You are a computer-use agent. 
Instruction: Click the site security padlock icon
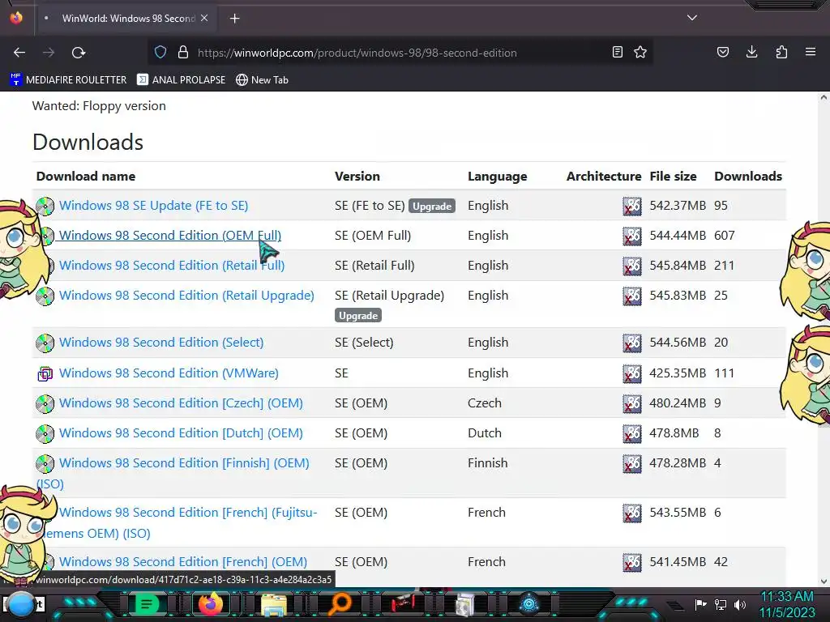coord(183,53)
